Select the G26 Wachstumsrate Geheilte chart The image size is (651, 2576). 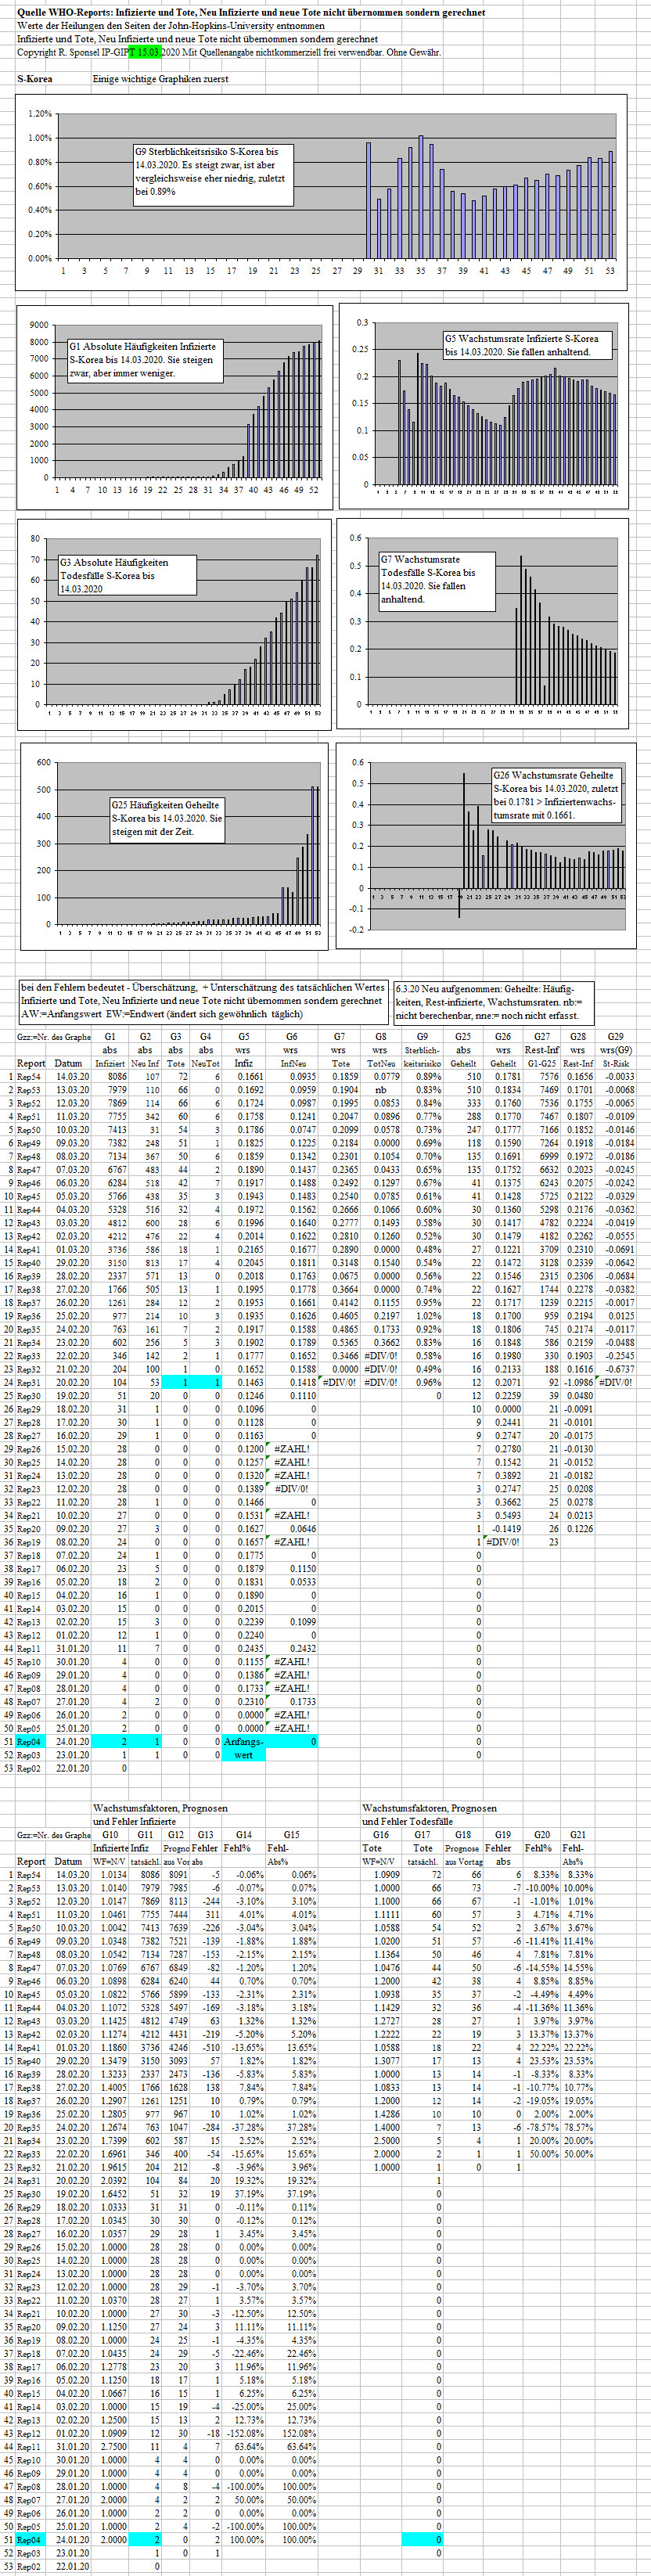click(x=484, y=846)
